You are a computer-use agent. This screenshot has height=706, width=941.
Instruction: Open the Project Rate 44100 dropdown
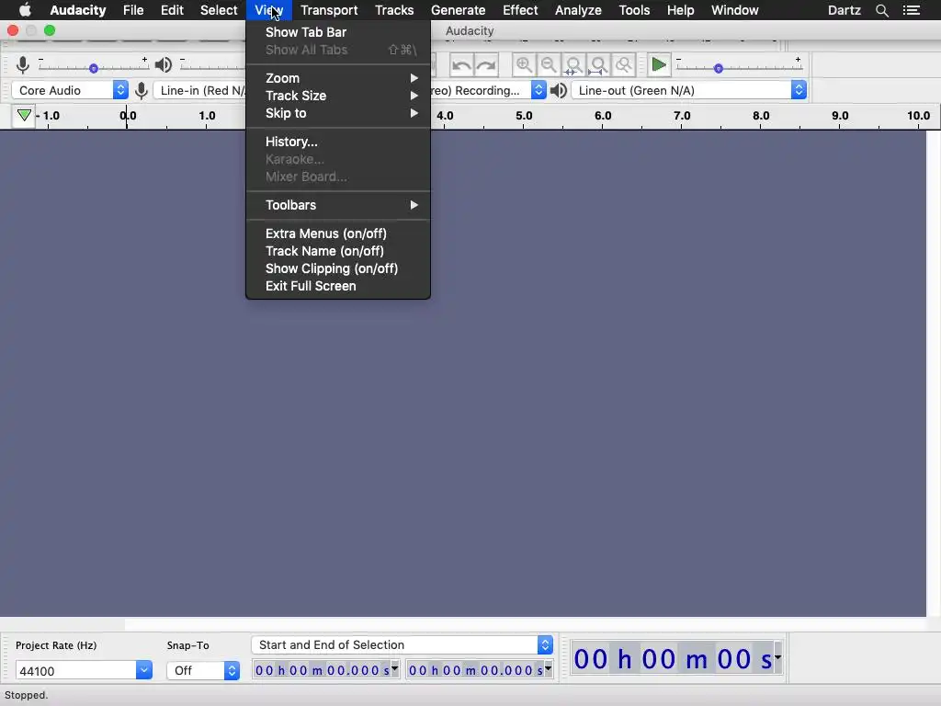pyautogui.click(x=143, y=670)
